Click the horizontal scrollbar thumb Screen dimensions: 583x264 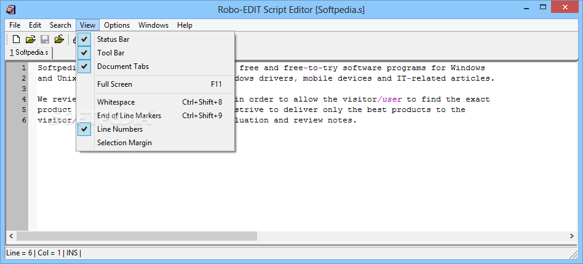coord(137,236)
